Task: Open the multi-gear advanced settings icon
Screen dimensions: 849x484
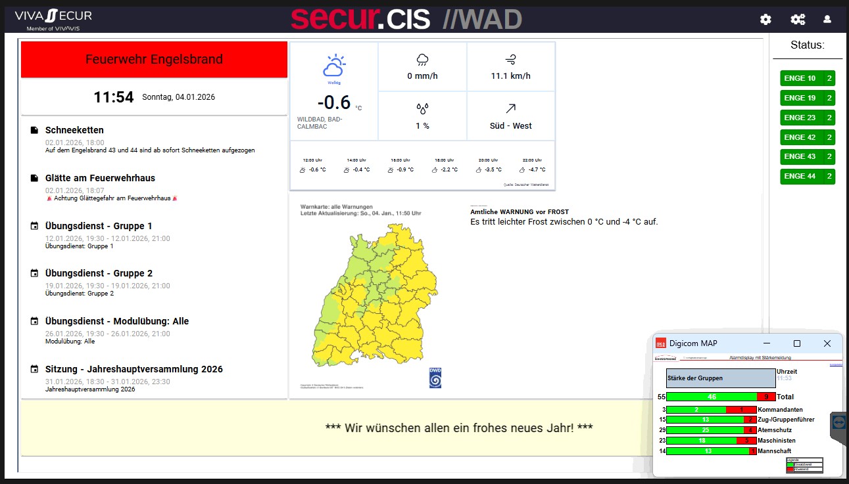Action: (x=798, y=20)
